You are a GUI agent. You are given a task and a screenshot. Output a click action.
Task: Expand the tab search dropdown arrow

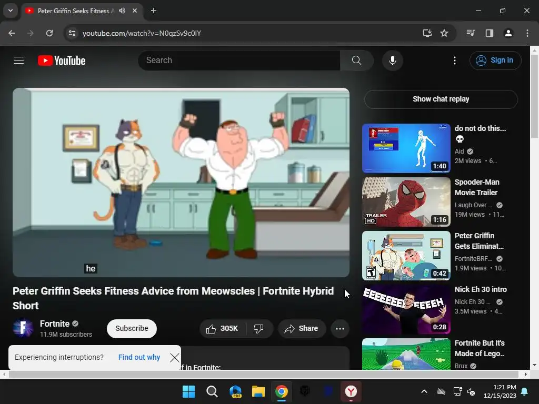(11, 11)
